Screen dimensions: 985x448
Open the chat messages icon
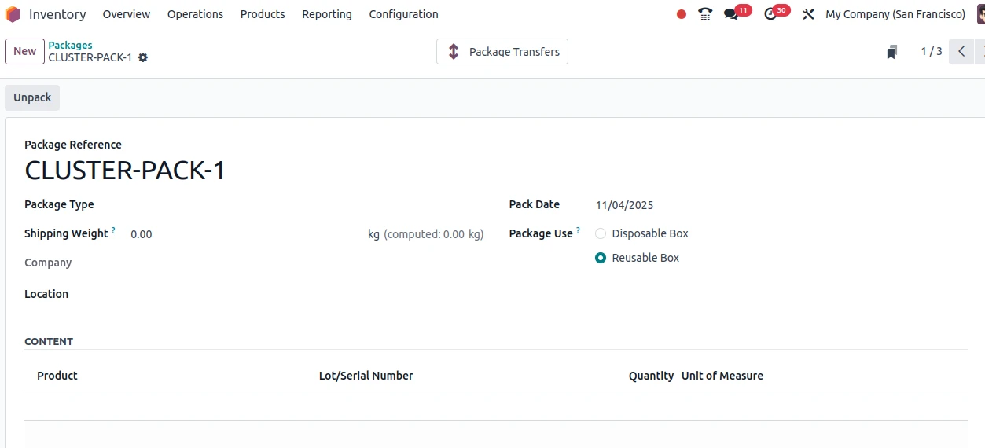732,14
